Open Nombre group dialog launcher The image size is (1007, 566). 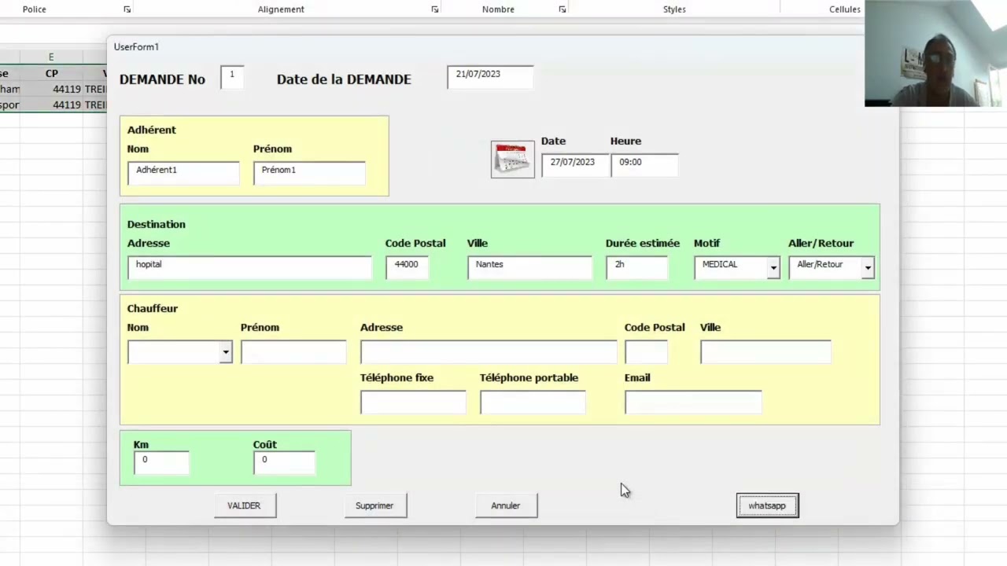(563, 9)
